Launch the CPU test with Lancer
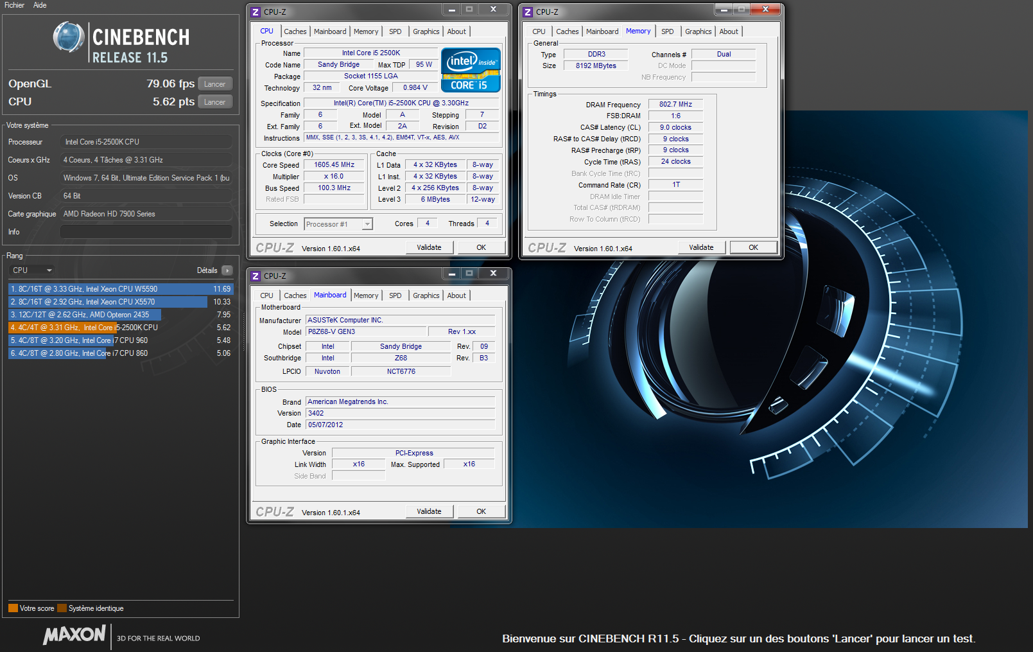The height and width of the screenshot is (652, 1033). point(214,102)
